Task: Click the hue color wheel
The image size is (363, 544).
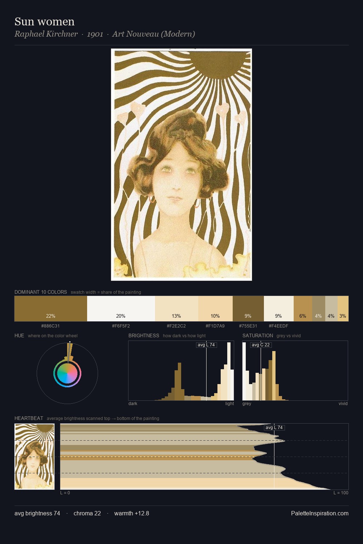Action: (67, 373)
